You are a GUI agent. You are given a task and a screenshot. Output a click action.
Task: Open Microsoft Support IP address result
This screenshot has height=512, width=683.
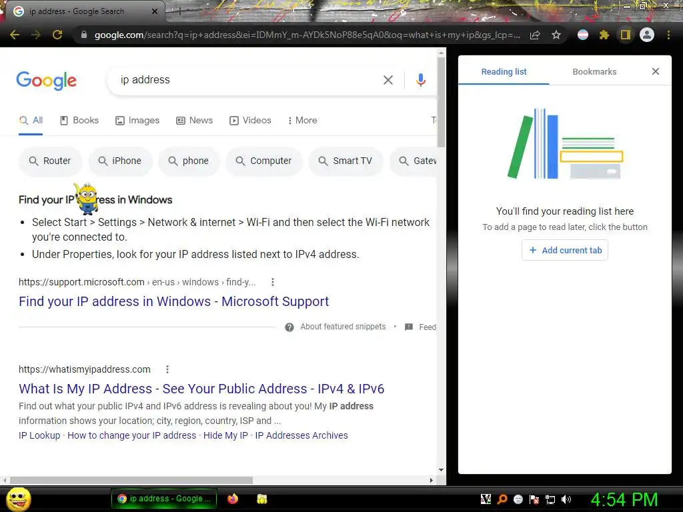174,301
